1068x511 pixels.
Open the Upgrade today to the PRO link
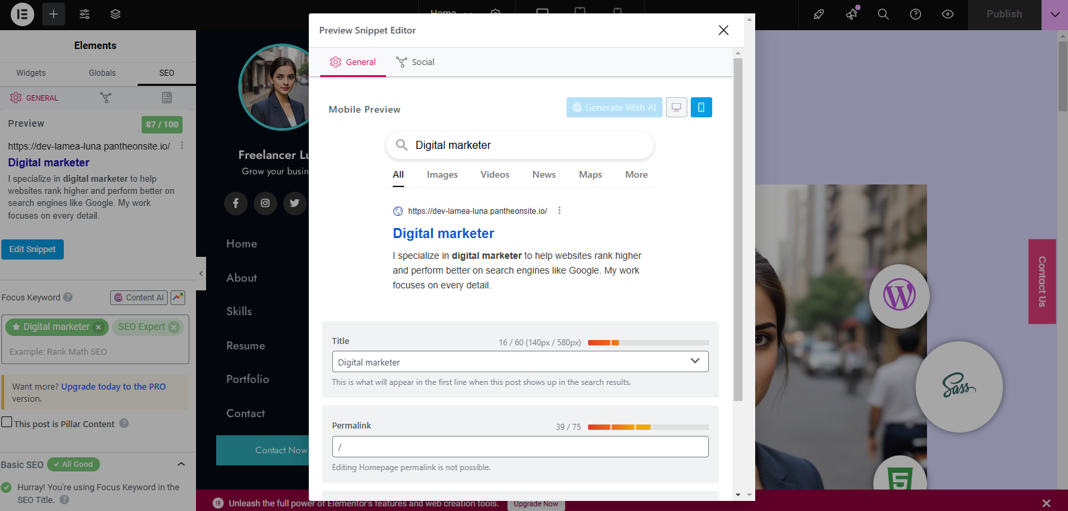click(113, 387)
